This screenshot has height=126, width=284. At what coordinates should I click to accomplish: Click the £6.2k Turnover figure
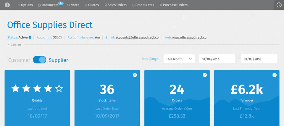[247, 90]
